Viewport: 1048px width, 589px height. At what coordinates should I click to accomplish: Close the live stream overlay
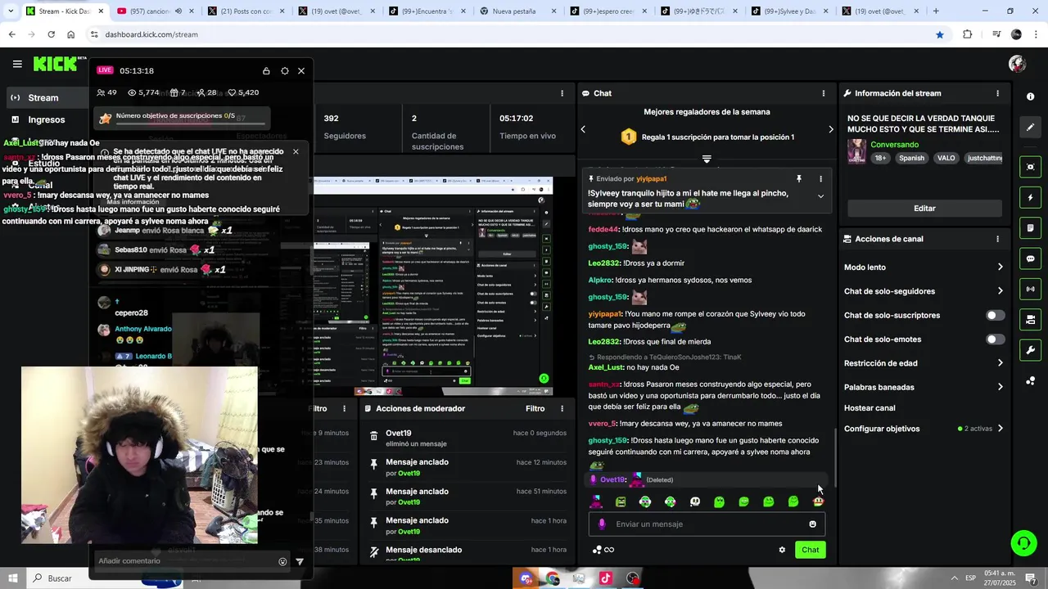point(301,71)
